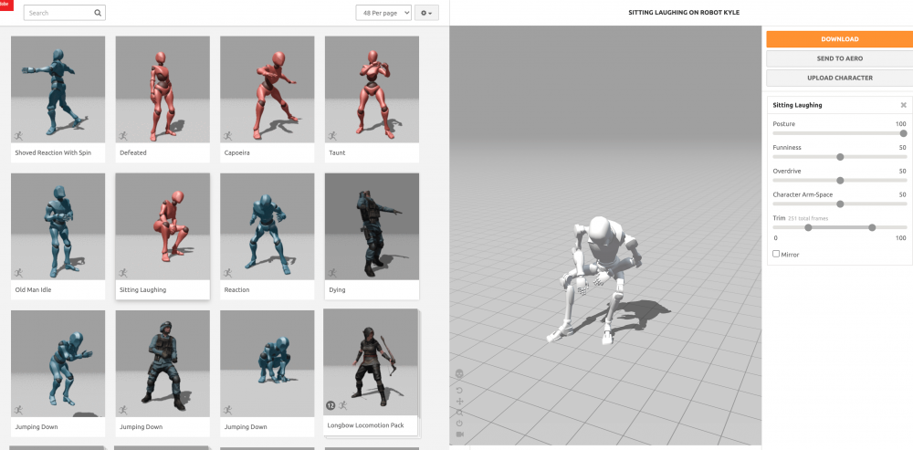This screenshot has height=450, width=913.
Task: Close the Sitting Laughing settings panel
Action: tap(904, 105)
